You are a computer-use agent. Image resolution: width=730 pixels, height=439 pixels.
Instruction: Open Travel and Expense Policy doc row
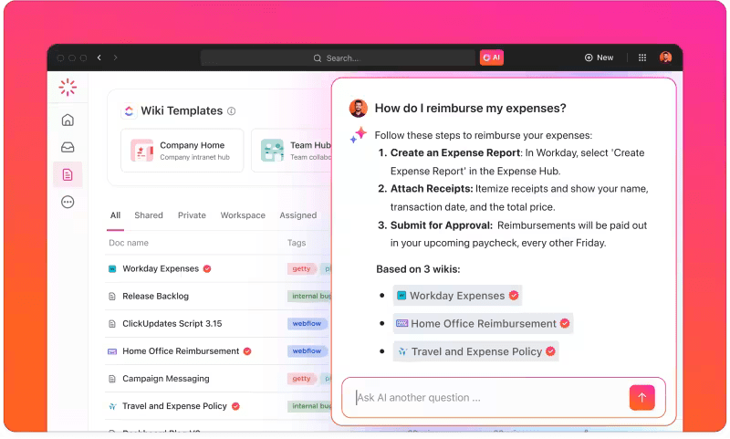(218, 406)
